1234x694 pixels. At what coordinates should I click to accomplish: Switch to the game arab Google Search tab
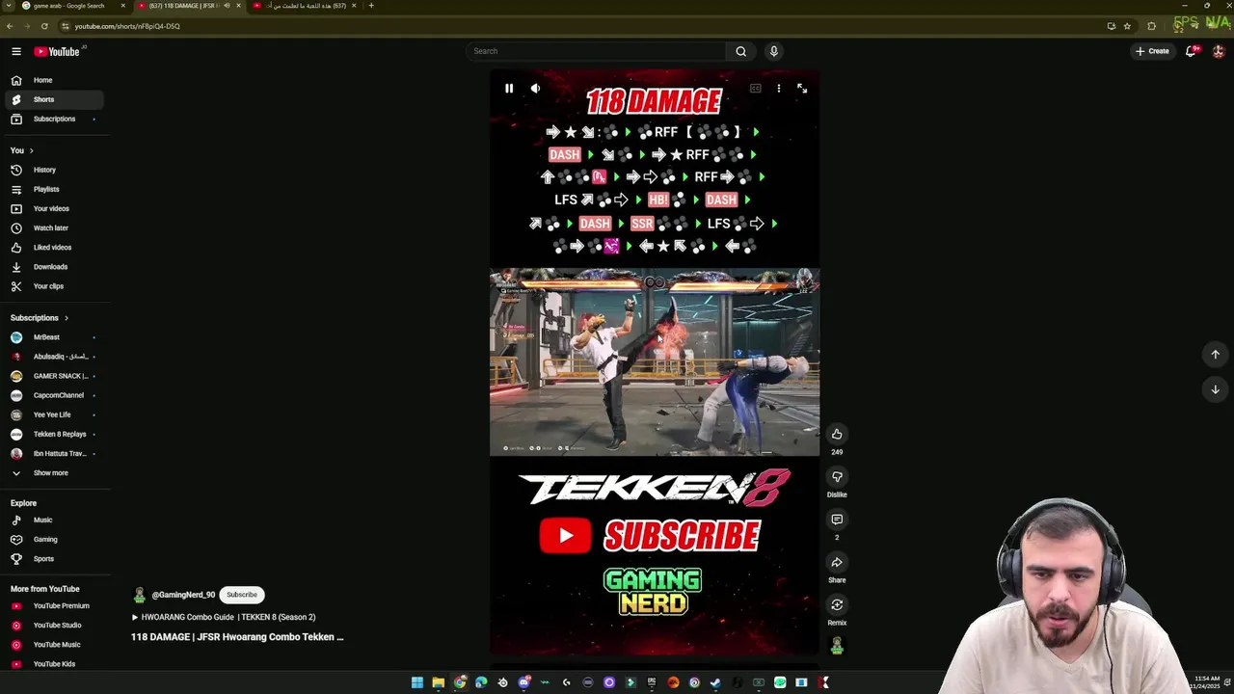[x=68, y=6]
